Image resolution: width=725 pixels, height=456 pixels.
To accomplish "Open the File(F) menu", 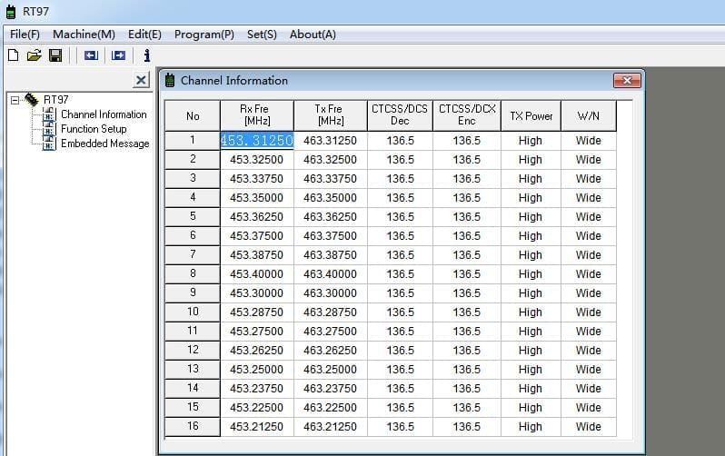I will (x=25, y=35).
